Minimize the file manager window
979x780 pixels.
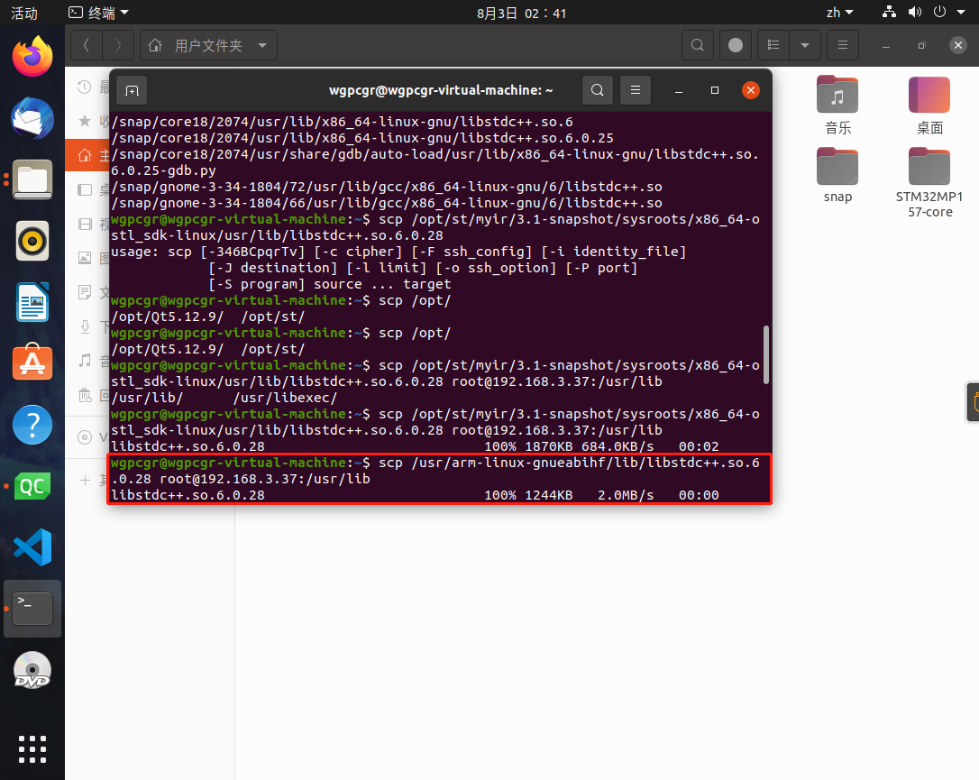tap(886, 45)
